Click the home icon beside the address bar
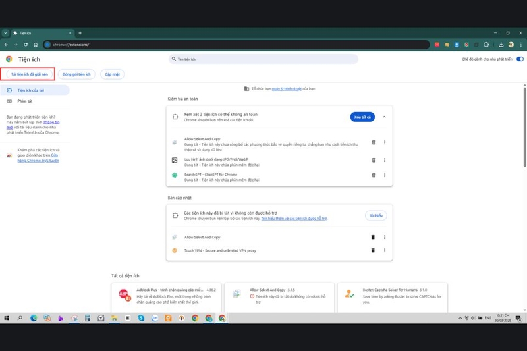Image resolution: width=527 pixels, height=351 pixels. [x=36, y=45]
